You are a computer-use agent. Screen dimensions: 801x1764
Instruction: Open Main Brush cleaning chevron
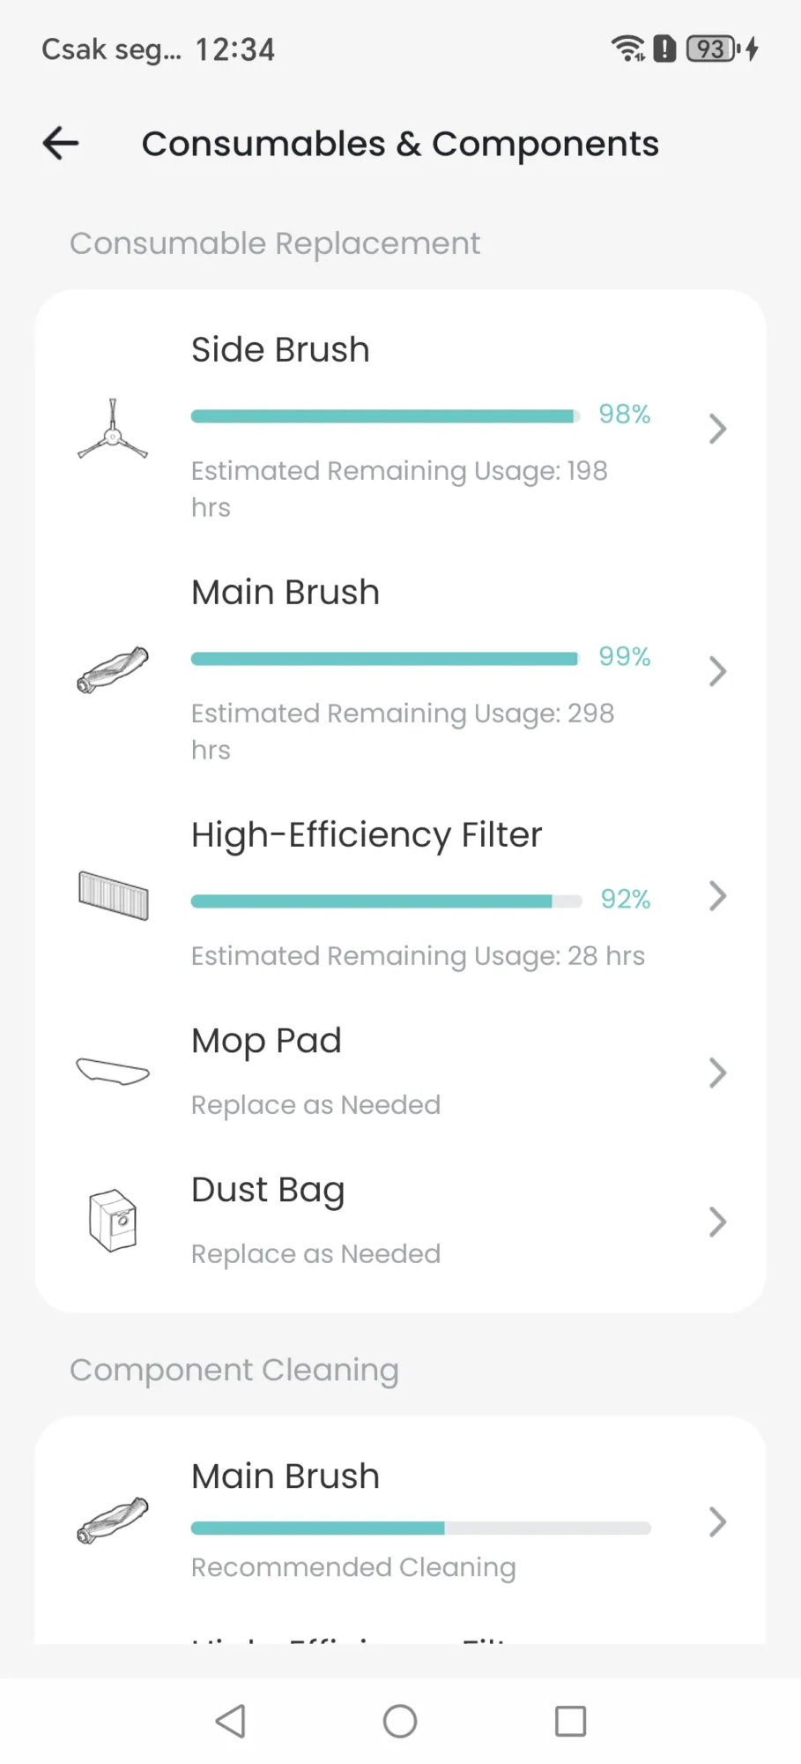tap(717, 1522)
